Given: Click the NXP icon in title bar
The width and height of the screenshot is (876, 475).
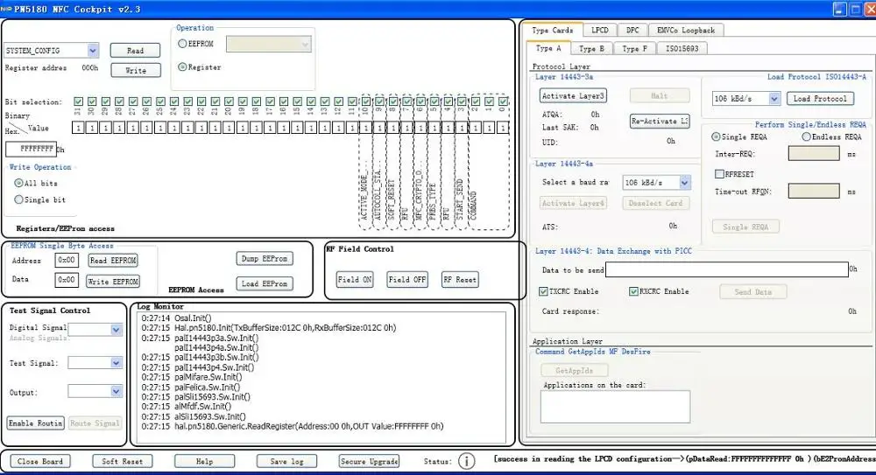Looking at the screenshot, I should 6,9.
